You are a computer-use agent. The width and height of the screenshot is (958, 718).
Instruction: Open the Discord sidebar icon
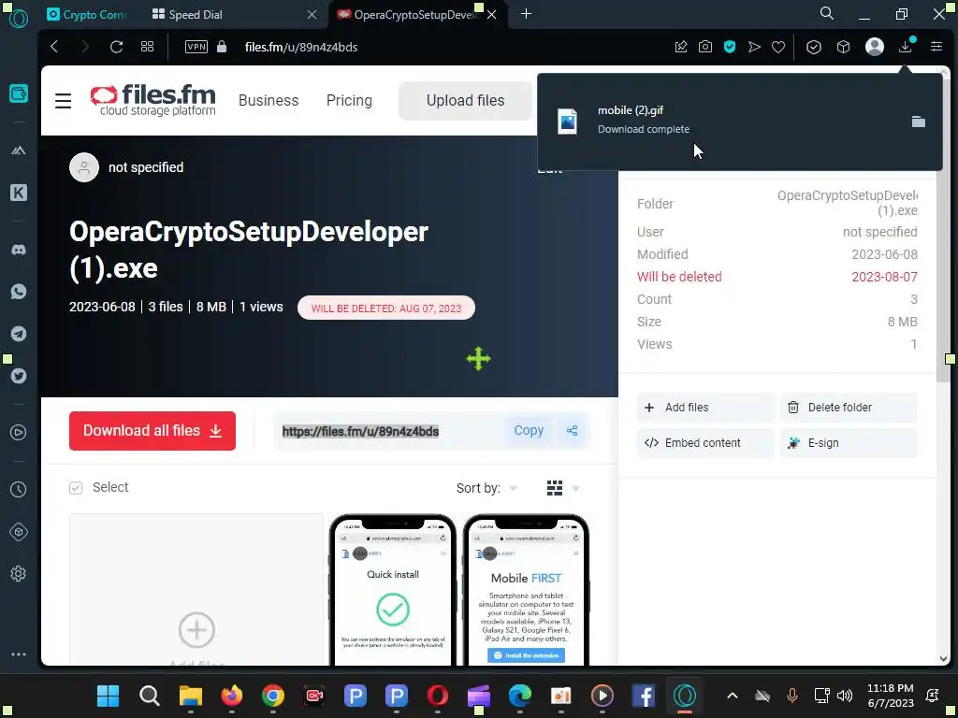coord(19,250)
